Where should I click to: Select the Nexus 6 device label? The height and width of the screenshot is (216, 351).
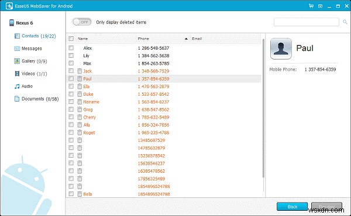click(x=25, y=23)
